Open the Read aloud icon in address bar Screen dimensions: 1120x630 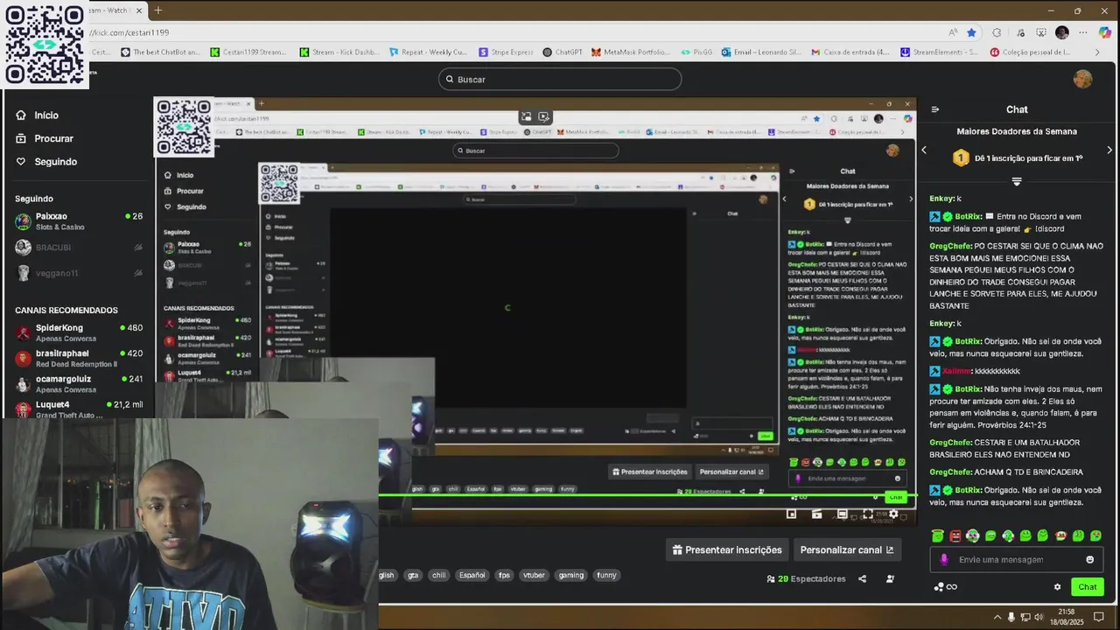pyautogui.click(x=953, y=32)
